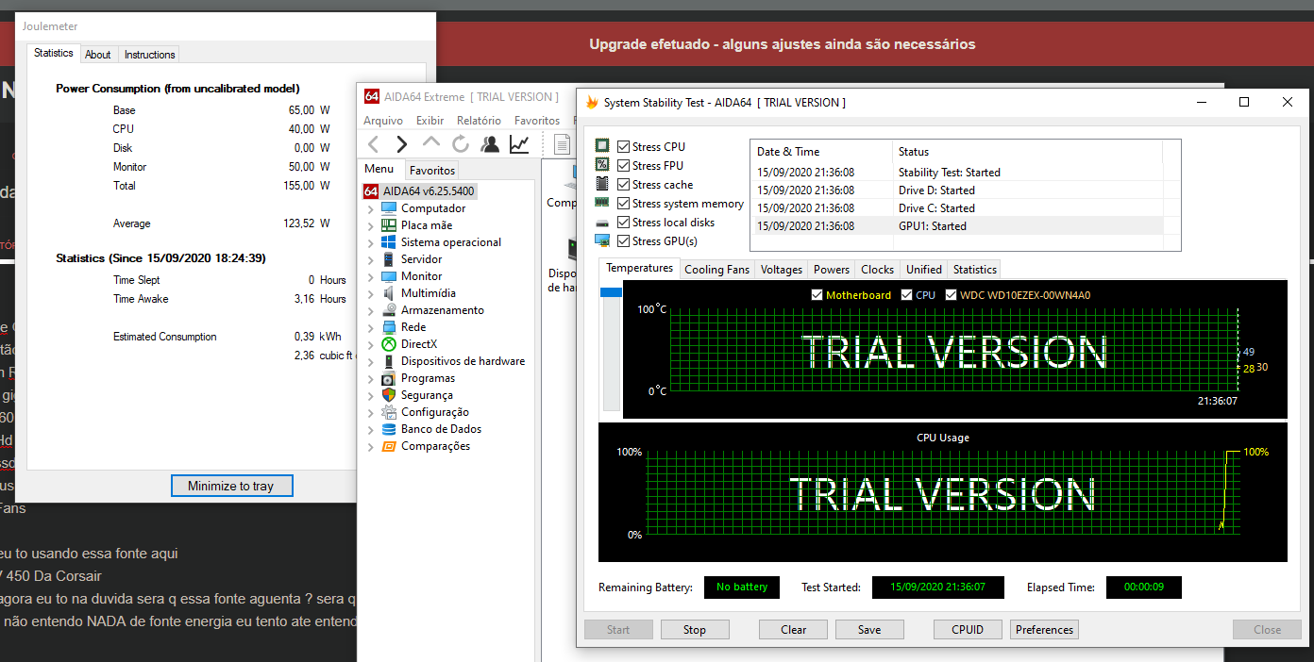Toggle Stress local disks checkbox
The image size is (1314, 662).
[x=623, y=223]
